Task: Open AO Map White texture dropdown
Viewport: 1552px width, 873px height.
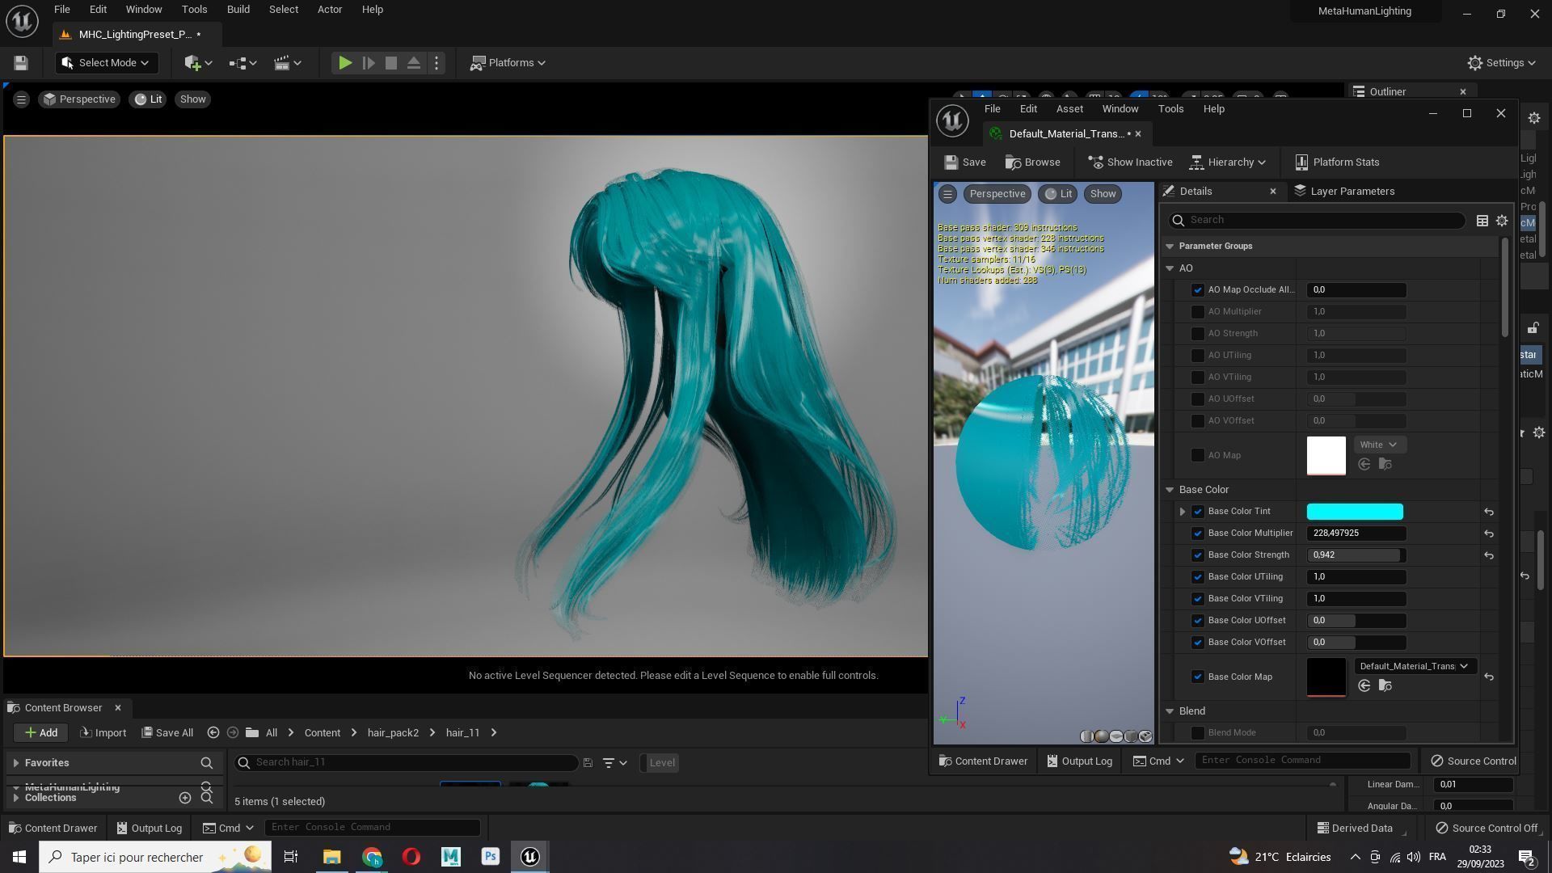Action: (x=1378, y=445)
